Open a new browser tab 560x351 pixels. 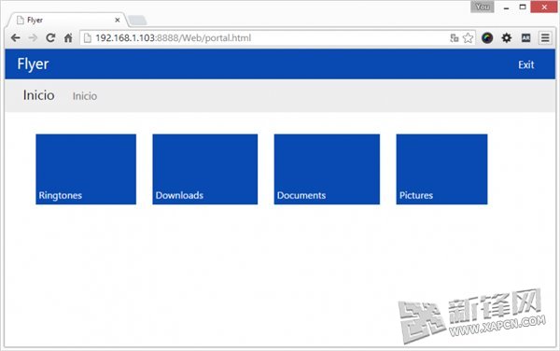pos(137,21)
